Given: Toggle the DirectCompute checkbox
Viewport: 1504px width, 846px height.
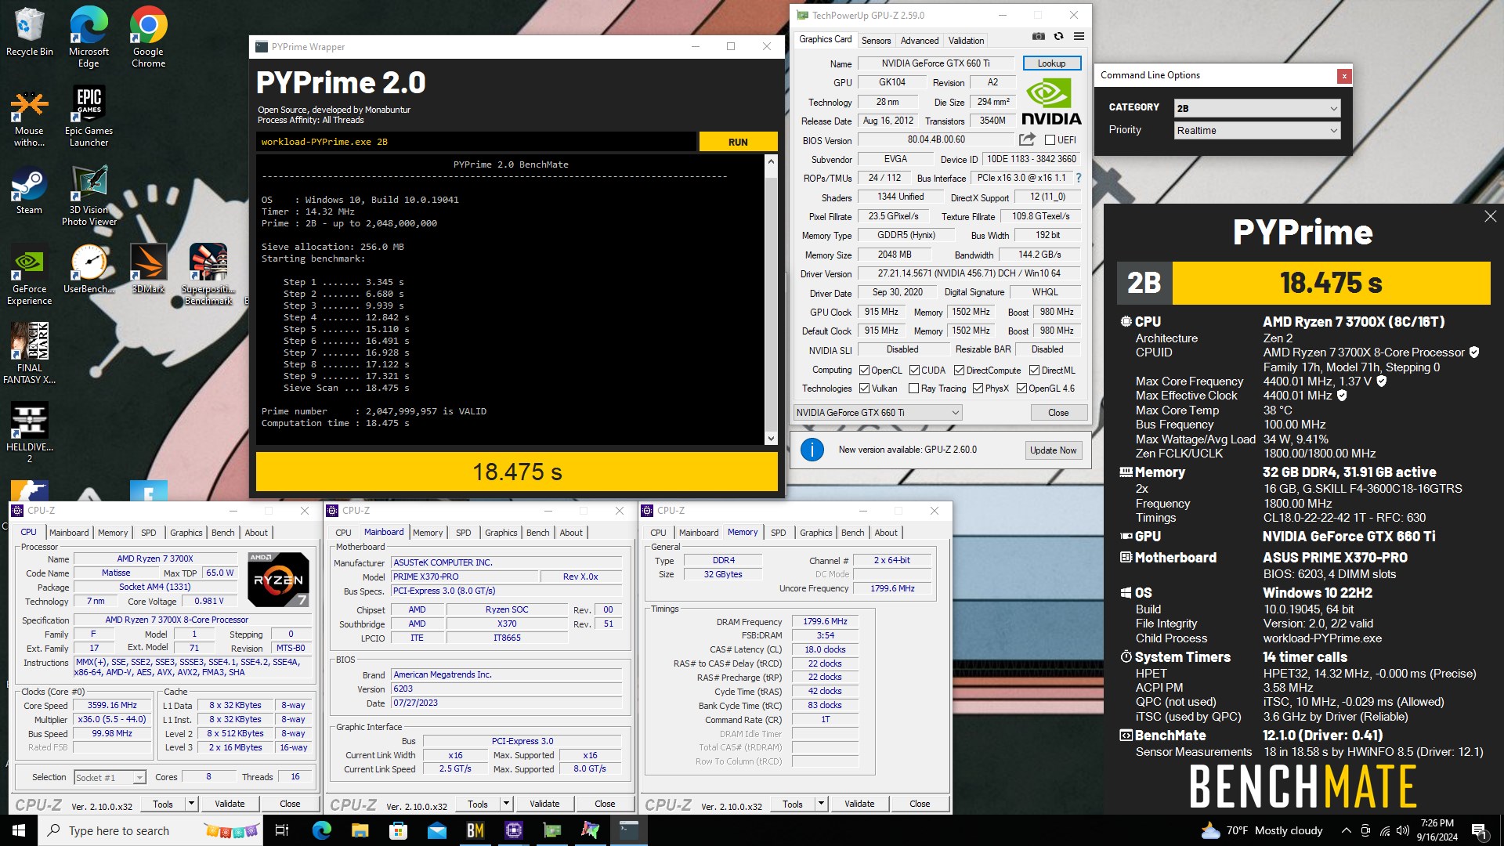Looking at the screenshot, I should [x=959, y=371].
